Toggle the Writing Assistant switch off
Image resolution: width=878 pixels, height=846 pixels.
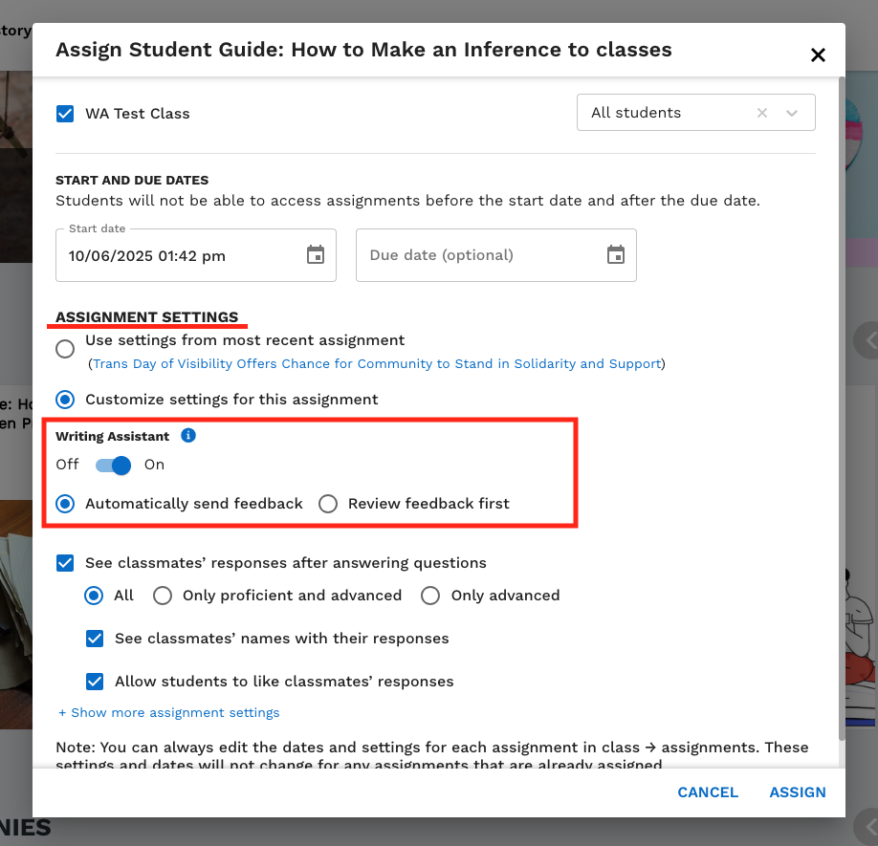[113, 466]
